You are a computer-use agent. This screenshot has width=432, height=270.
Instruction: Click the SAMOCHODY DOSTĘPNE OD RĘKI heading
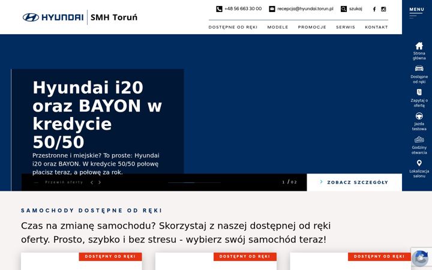point(91,211)
